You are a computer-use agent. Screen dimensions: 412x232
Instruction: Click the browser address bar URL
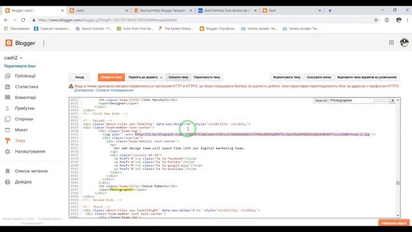click(108, 20)
